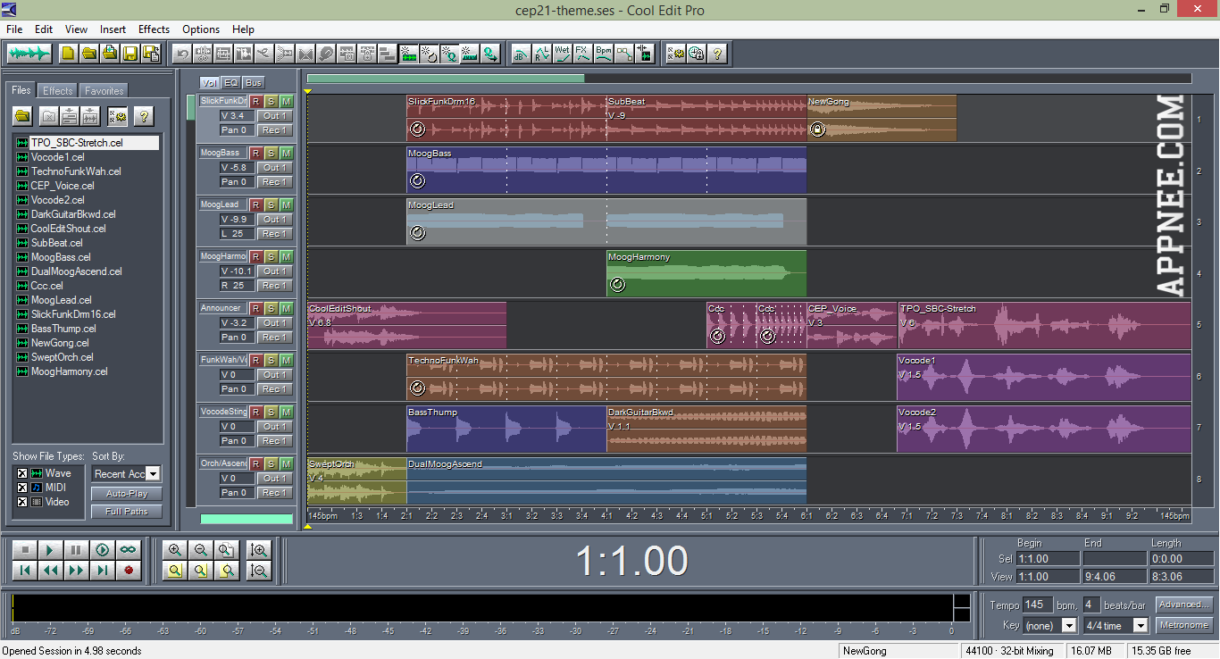Mute the MoogHarmo track
The width and height of the screenshot is (1220, 659).
coord(286,257)
